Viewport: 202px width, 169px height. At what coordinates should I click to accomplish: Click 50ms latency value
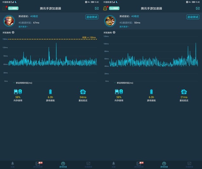tap(137, 23)
